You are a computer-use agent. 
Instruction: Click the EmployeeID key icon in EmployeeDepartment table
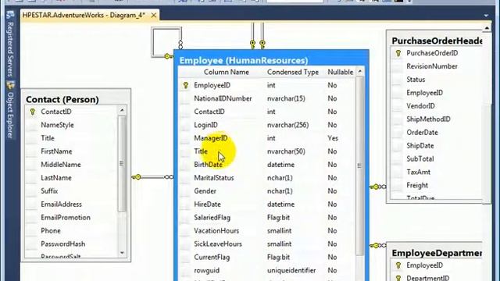pyautogui.click(x=398, y=265)
